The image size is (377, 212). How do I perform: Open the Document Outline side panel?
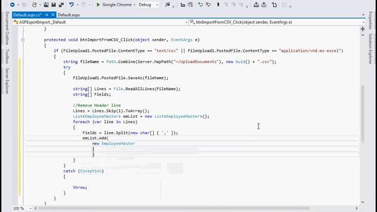coord(7,28)
